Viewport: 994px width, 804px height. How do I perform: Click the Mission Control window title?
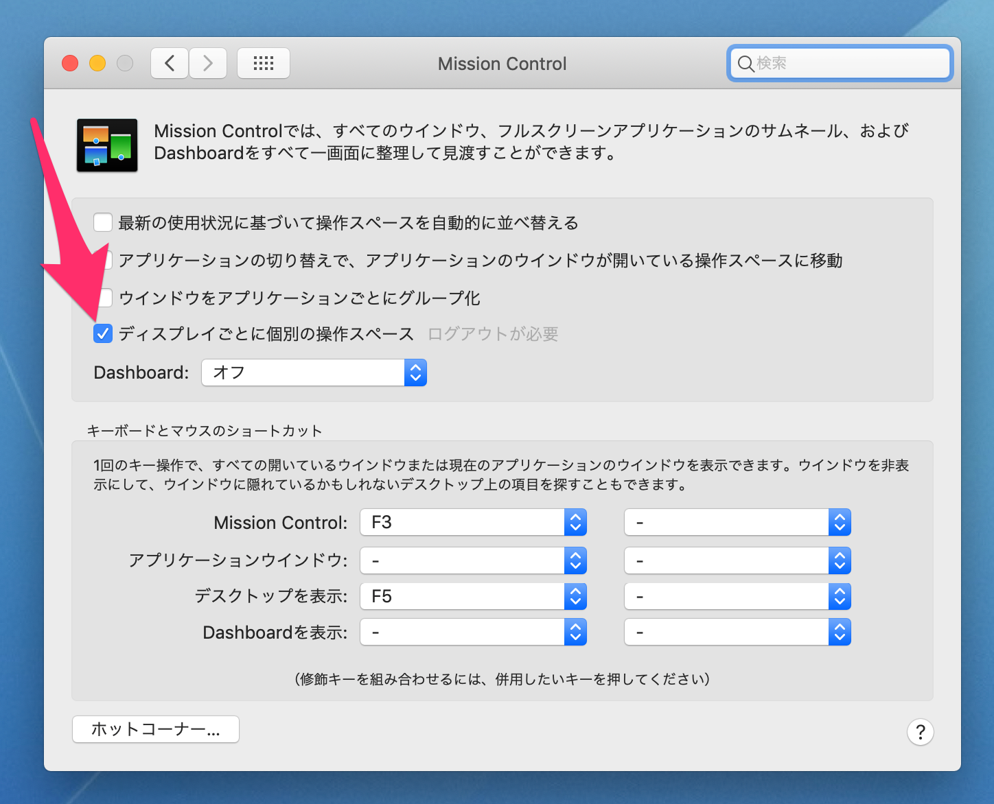[x=502, y=64]
